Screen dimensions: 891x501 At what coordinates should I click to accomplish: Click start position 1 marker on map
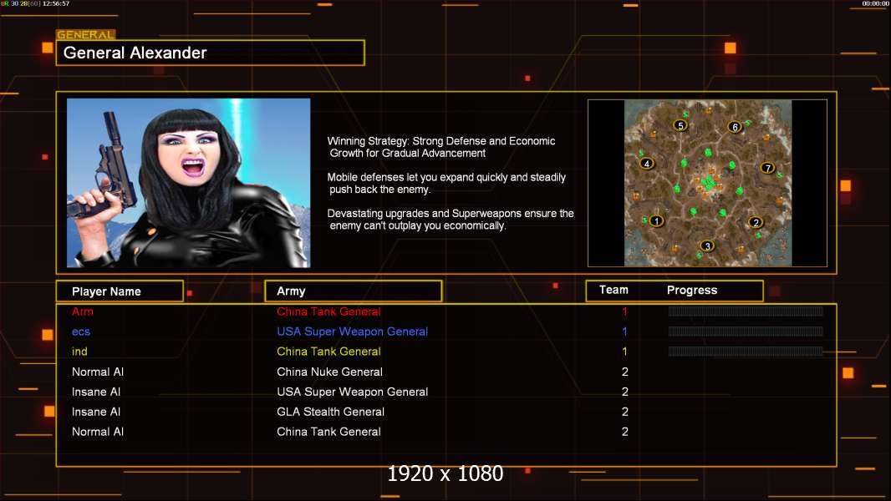[656, 220]
